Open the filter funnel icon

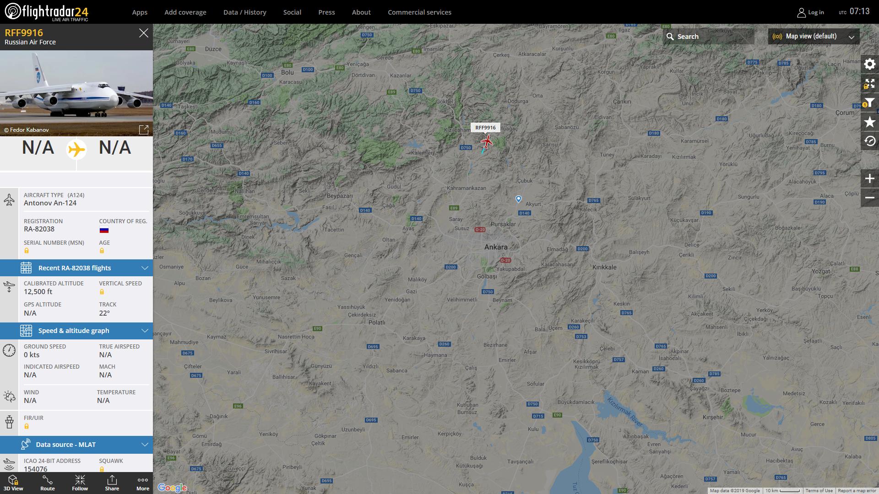[869, 103]
